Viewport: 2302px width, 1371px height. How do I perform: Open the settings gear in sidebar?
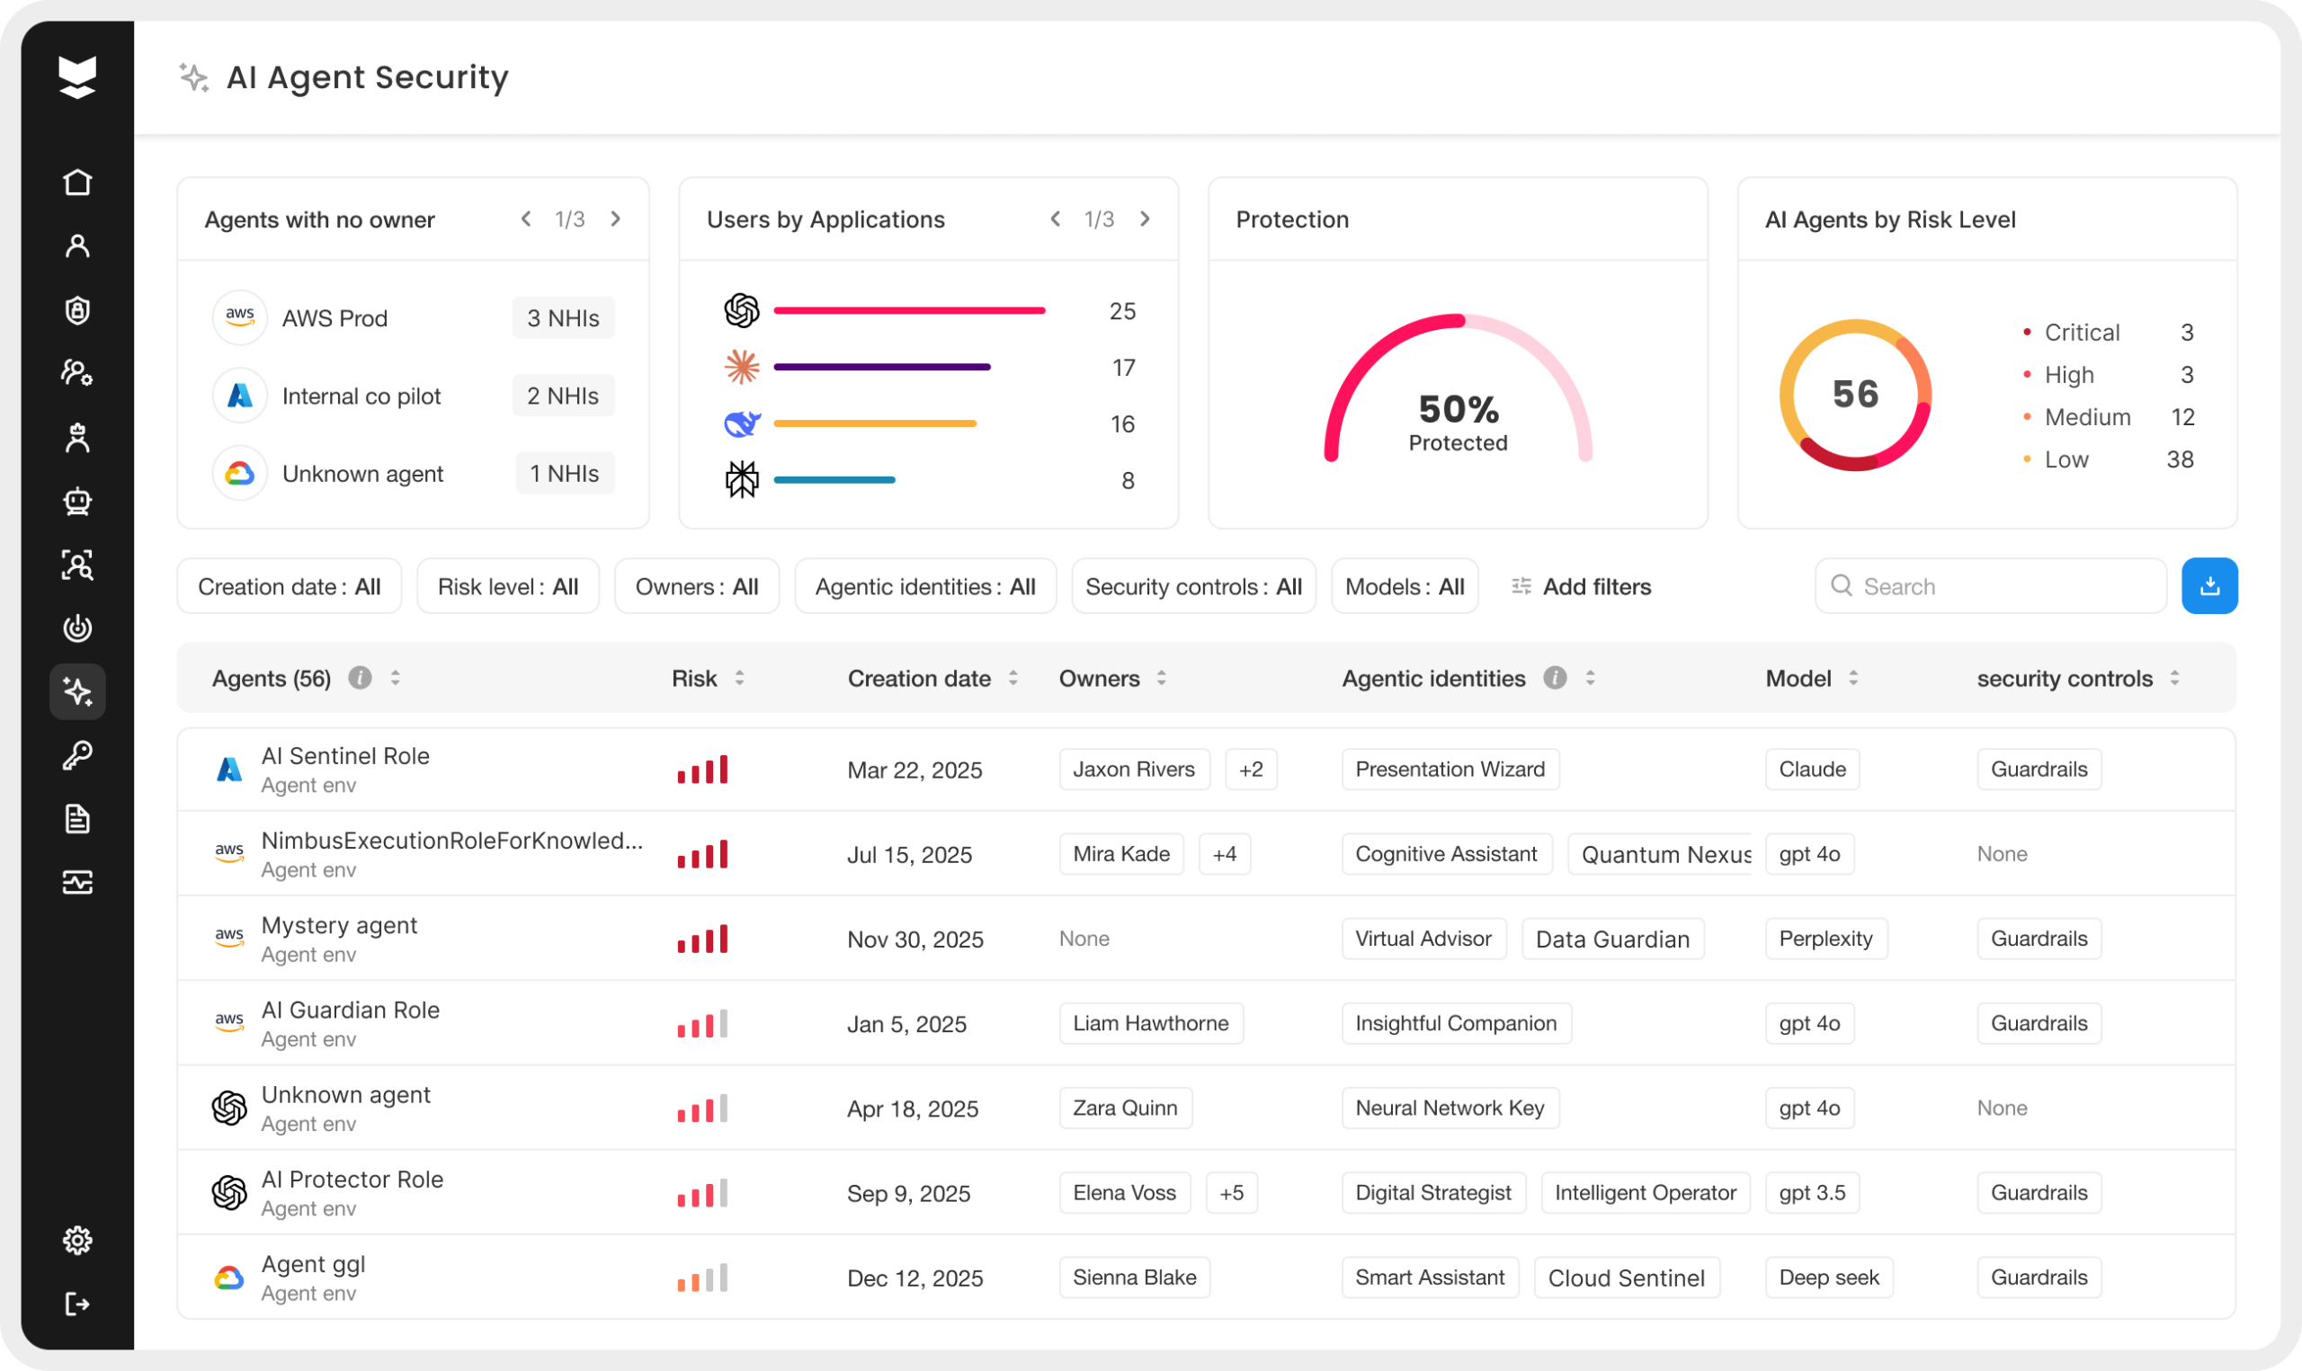point(77,1240)
